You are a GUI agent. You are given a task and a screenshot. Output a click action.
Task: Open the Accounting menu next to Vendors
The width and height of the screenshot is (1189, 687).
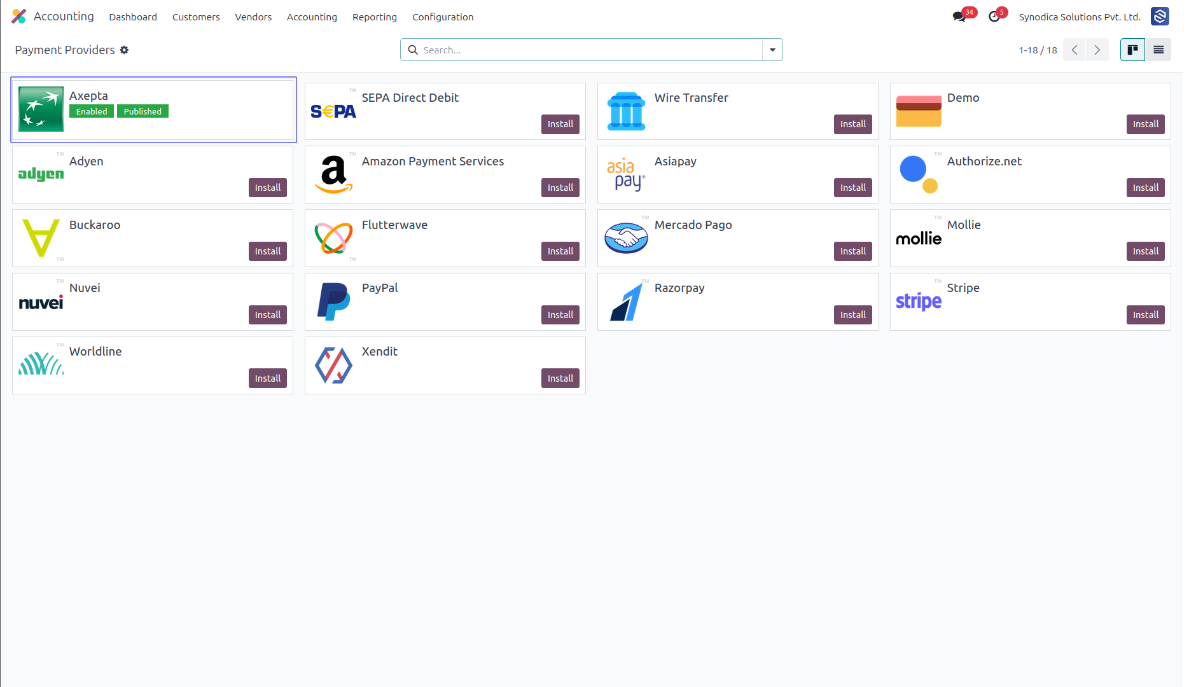[312, 17]
